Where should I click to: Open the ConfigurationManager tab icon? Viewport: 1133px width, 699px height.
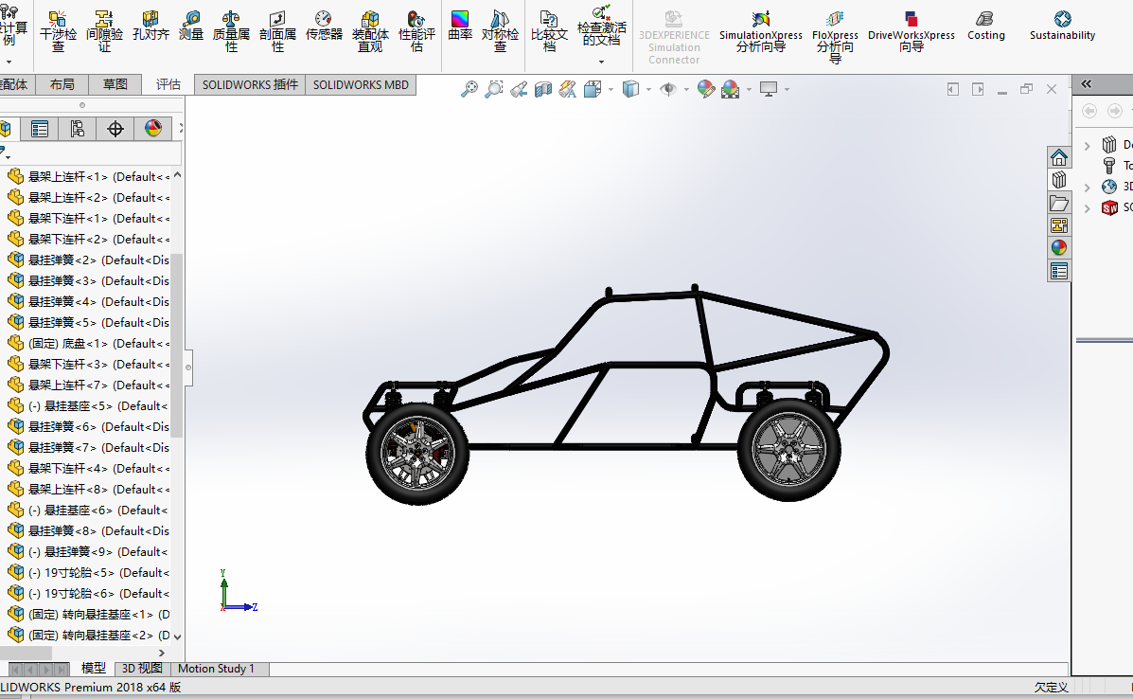(x=77, y=129)
